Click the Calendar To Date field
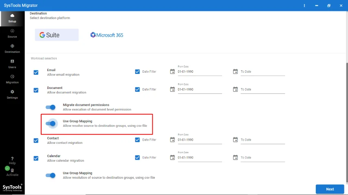This screenshot has height=195, width=348. (x=263, y=158)
